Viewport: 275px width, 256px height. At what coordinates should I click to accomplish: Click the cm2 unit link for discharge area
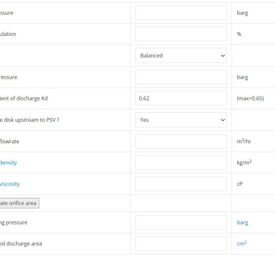pos(242,243)
